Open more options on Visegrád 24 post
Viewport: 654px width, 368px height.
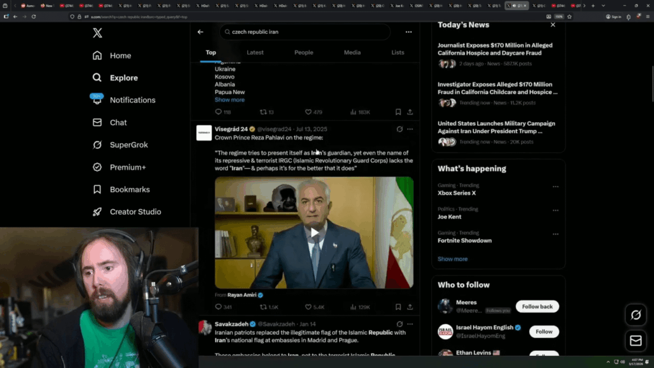point(410,129)
